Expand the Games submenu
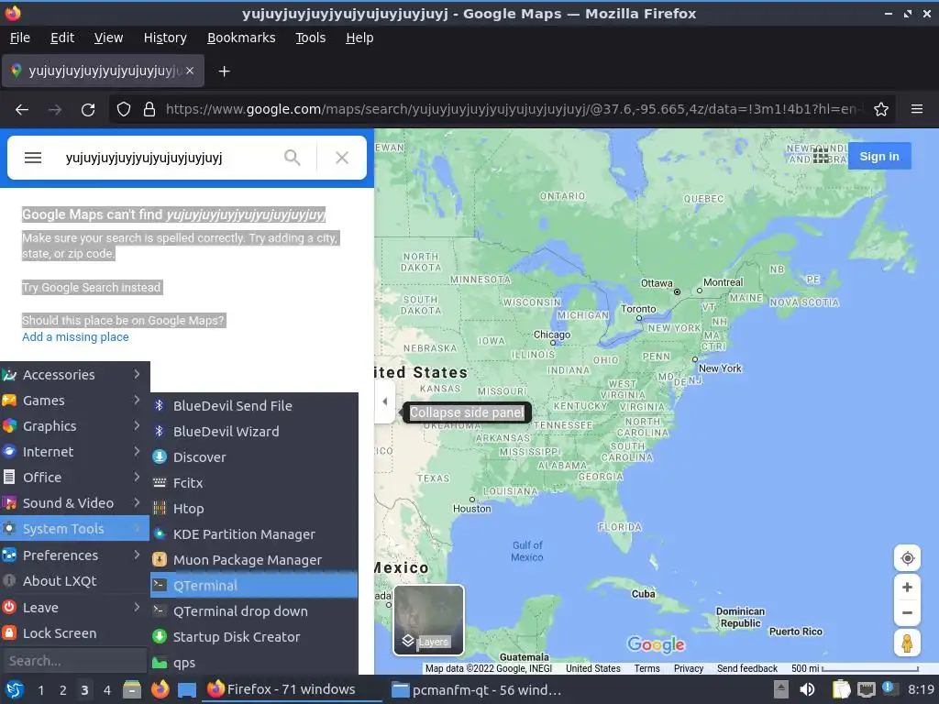939x704 pixels. tap(74, 401)
